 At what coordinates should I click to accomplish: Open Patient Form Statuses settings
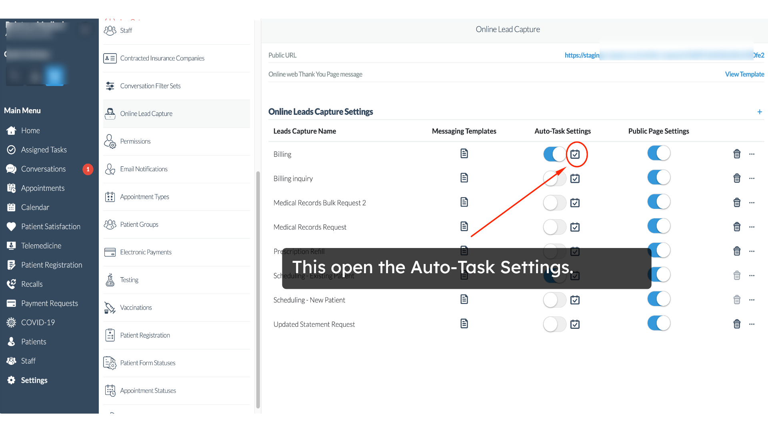pyautogui.click(x=176, y=363)
